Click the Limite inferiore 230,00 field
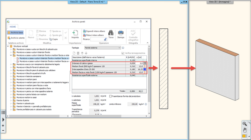This screenshot has height=140, width=251. (133, 104)
